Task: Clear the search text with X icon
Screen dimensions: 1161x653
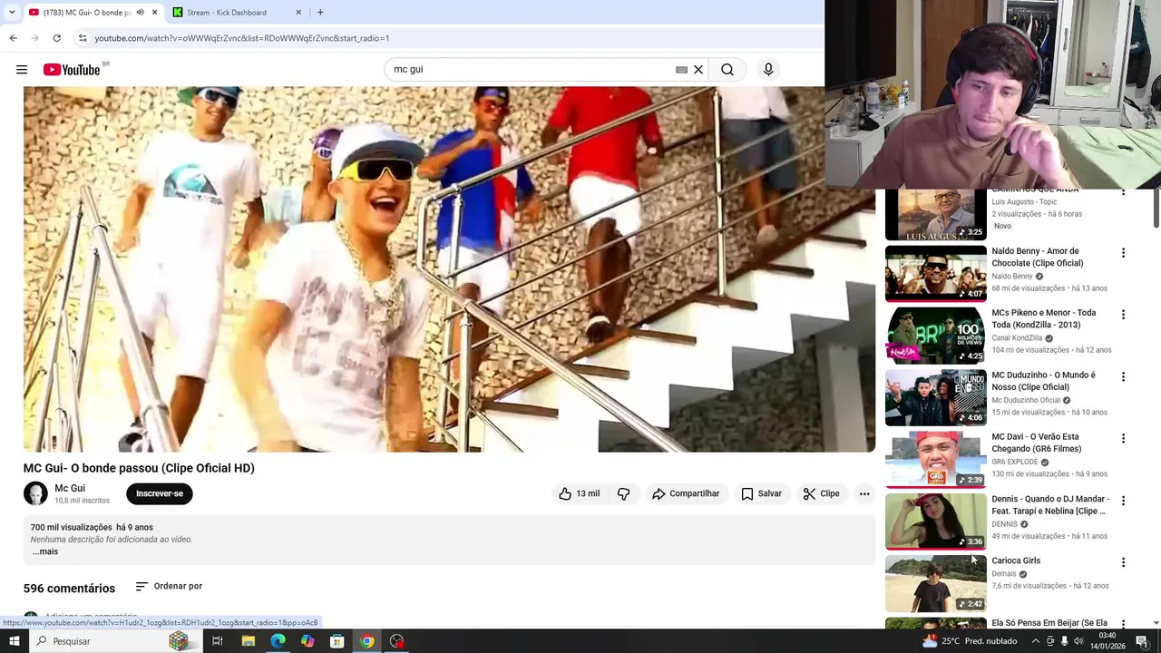Action: point(698,70)
